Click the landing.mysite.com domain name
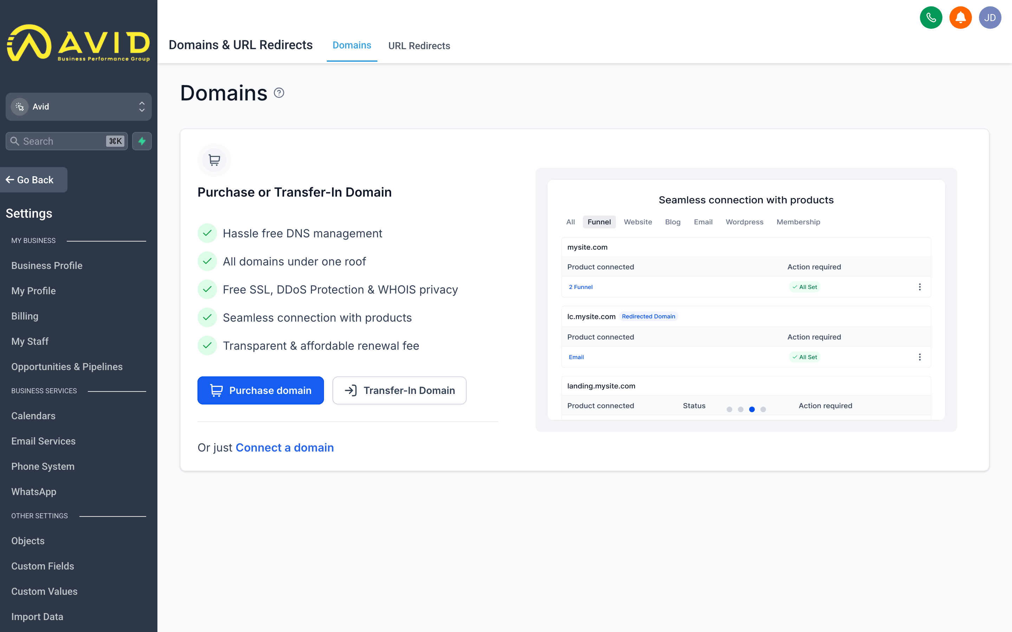 point(601,386)
